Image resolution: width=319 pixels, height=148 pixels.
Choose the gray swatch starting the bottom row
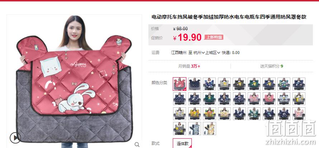click(180, 128)
